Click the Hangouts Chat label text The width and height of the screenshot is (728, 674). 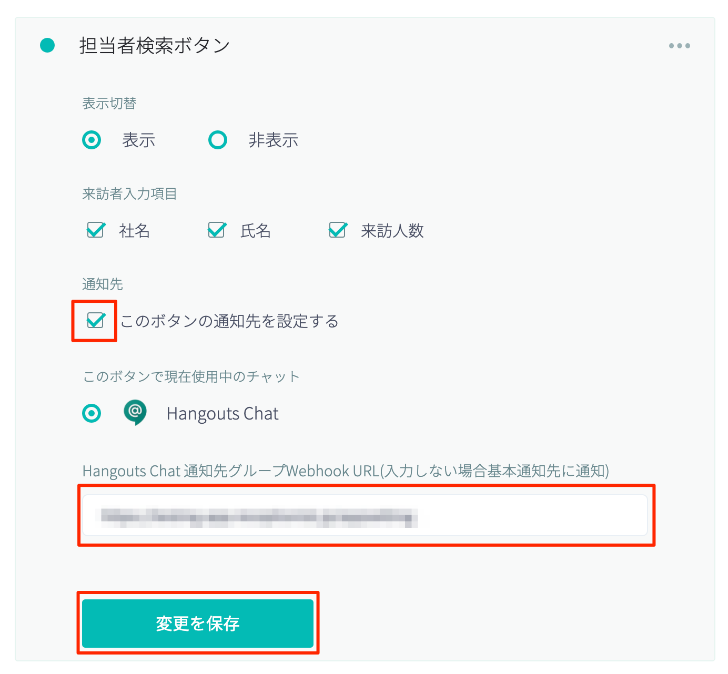(x=223, y=414)
